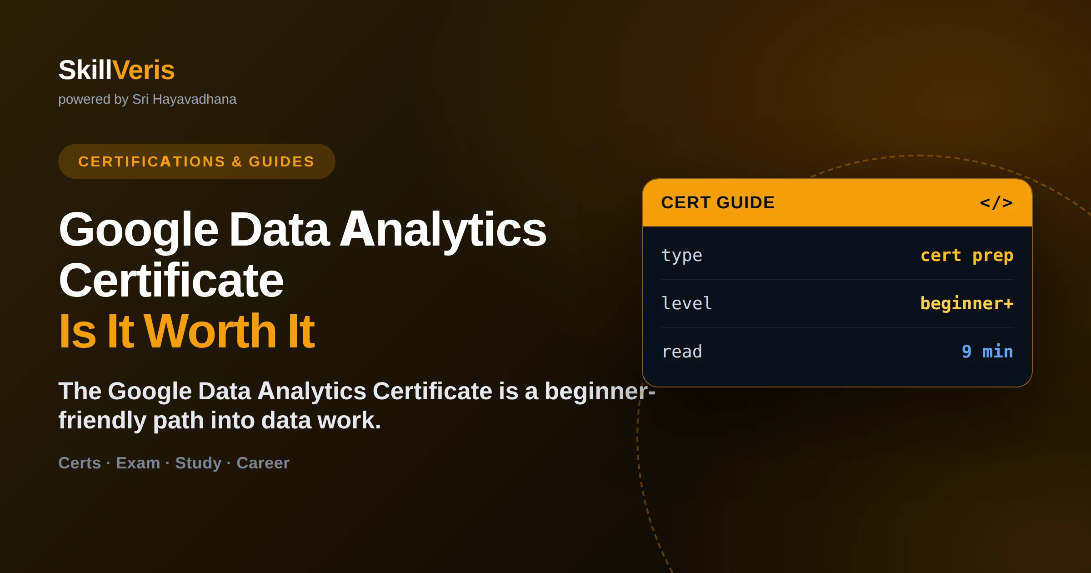Select the Career tag
Viewport: 1091px width, 573px height.
pyautogui.click(x=263, y=463)
